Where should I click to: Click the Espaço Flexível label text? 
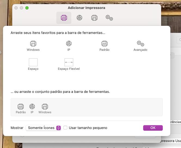click(x=69, y=69)
